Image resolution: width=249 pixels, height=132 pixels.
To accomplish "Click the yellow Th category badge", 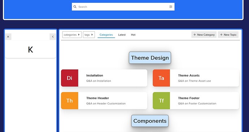I will coord(70,101).
